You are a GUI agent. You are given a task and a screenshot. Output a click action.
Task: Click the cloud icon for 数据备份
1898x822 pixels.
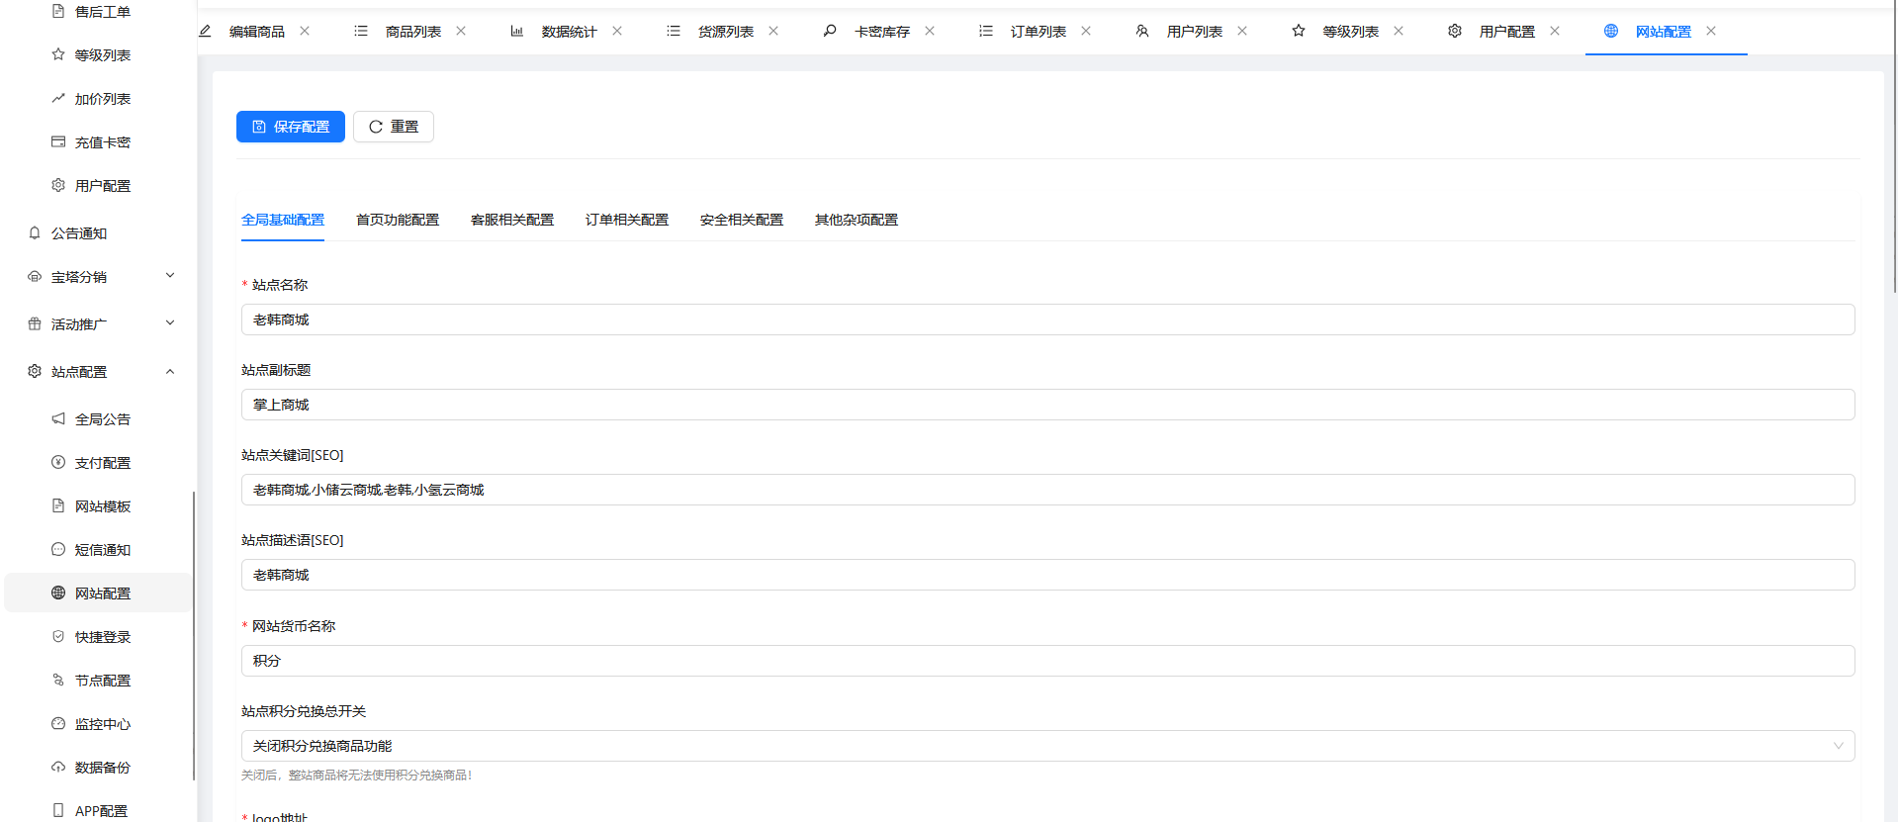pos(58,768)
